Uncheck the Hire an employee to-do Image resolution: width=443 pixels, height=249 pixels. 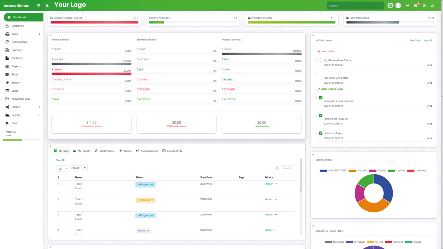tap(321, 133)
